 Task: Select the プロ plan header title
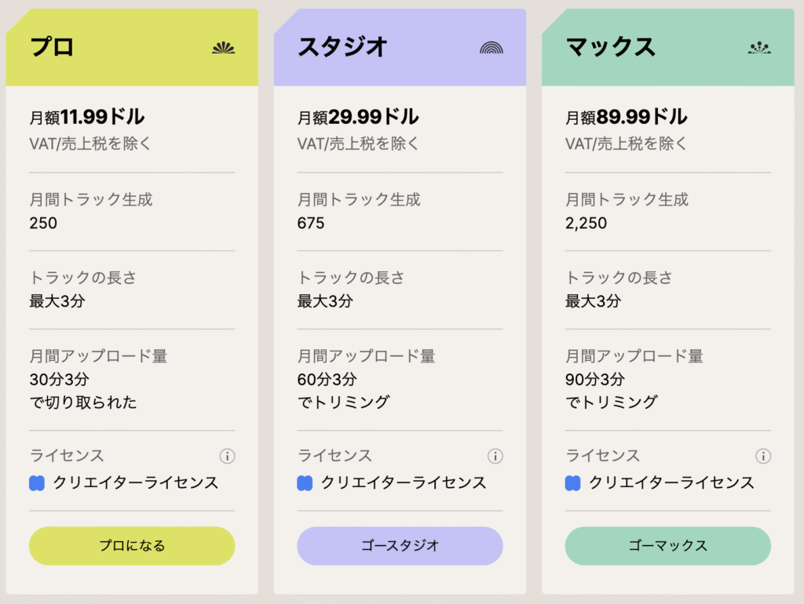coord(52,47)
